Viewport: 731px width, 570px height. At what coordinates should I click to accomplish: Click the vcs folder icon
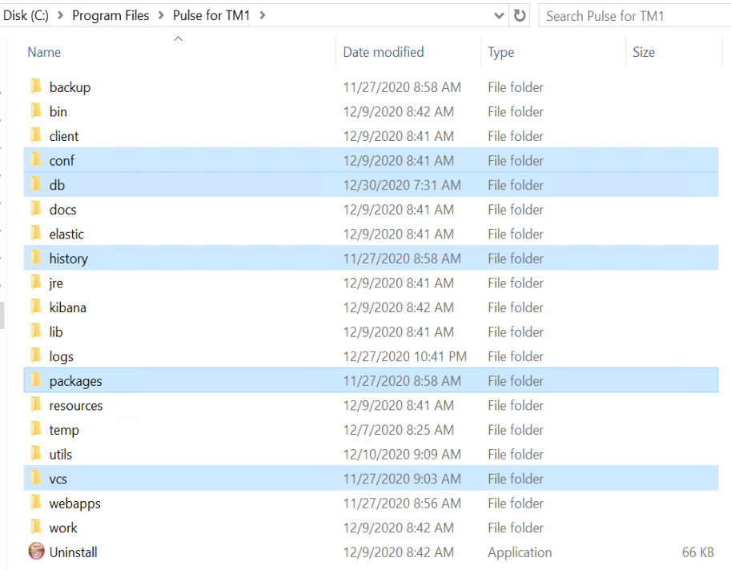pyautogui.click(x=36, y=478)
